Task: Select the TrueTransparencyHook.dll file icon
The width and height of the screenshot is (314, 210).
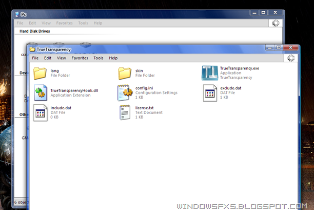Action: click(x=41, y=92)
